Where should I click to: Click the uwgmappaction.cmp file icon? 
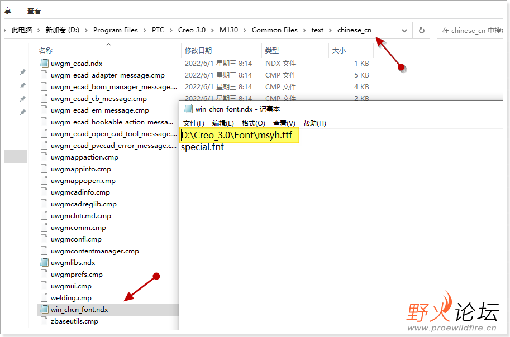[44, 157]
